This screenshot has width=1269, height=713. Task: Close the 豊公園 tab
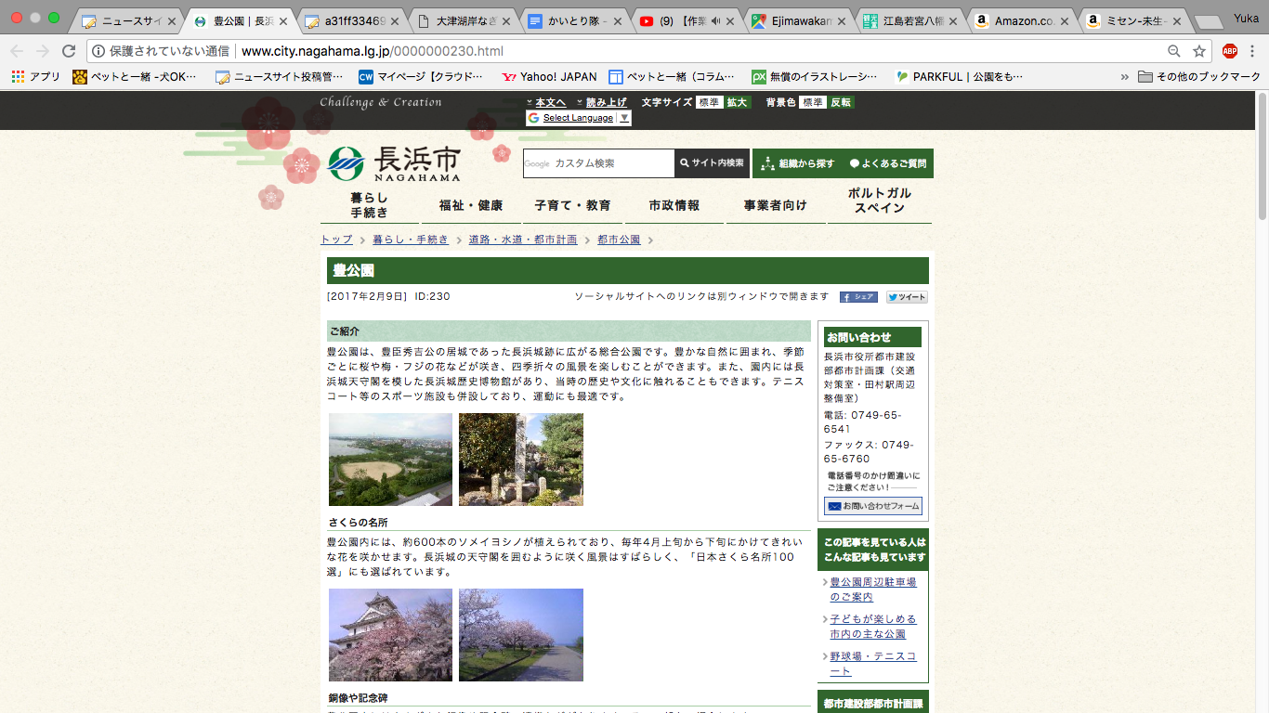(283, 20)
